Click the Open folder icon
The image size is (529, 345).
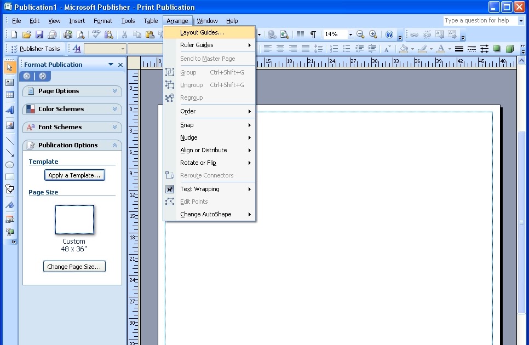[x=27, y=34]
